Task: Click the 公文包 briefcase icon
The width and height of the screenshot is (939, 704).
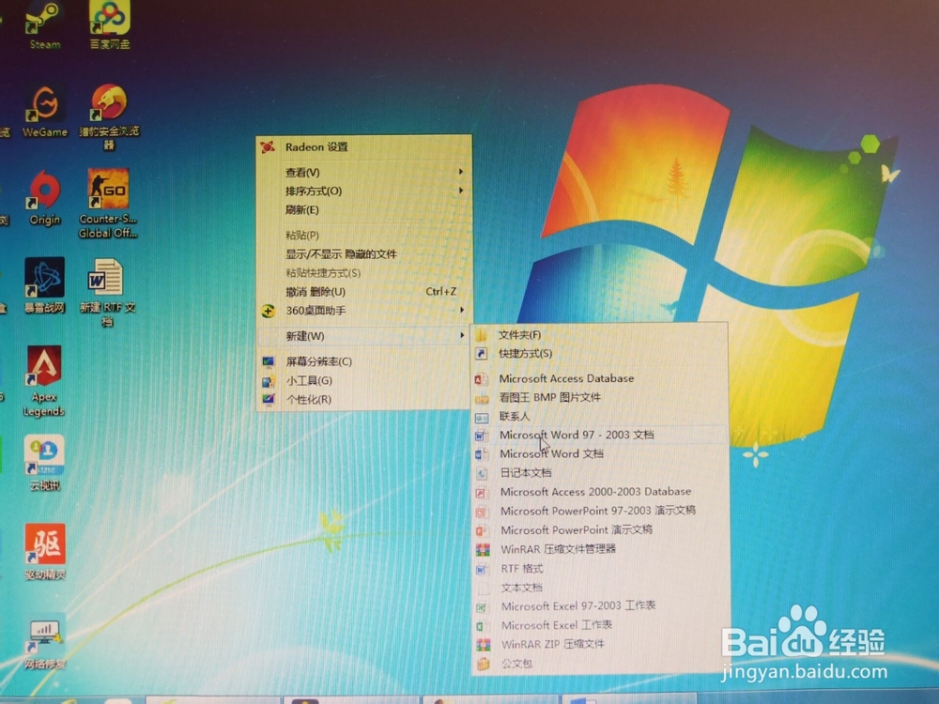Action: tap(484, 664)
